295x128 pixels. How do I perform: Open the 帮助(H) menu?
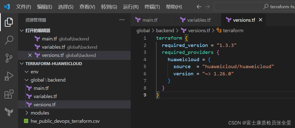(x=174, y=7)
